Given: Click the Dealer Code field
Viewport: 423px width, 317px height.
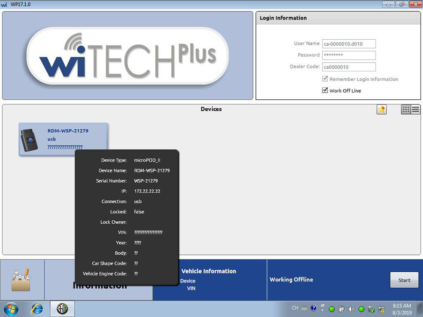Looking at the screenshot, I should 349,67.
